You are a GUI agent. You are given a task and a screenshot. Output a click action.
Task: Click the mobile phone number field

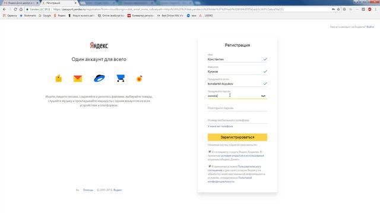(x=237, y=120)
